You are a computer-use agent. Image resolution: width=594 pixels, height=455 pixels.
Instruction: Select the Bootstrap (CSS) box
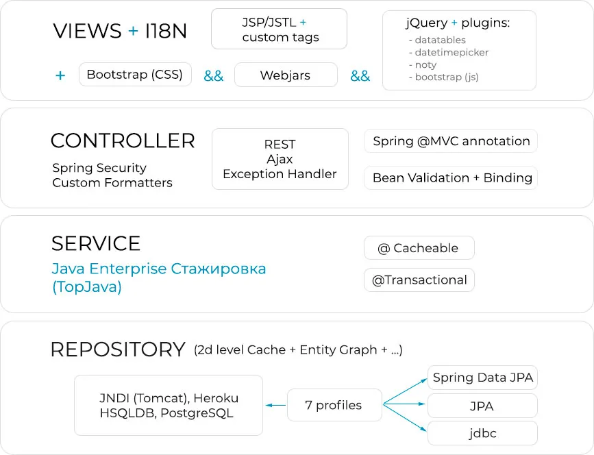[135, 75]
